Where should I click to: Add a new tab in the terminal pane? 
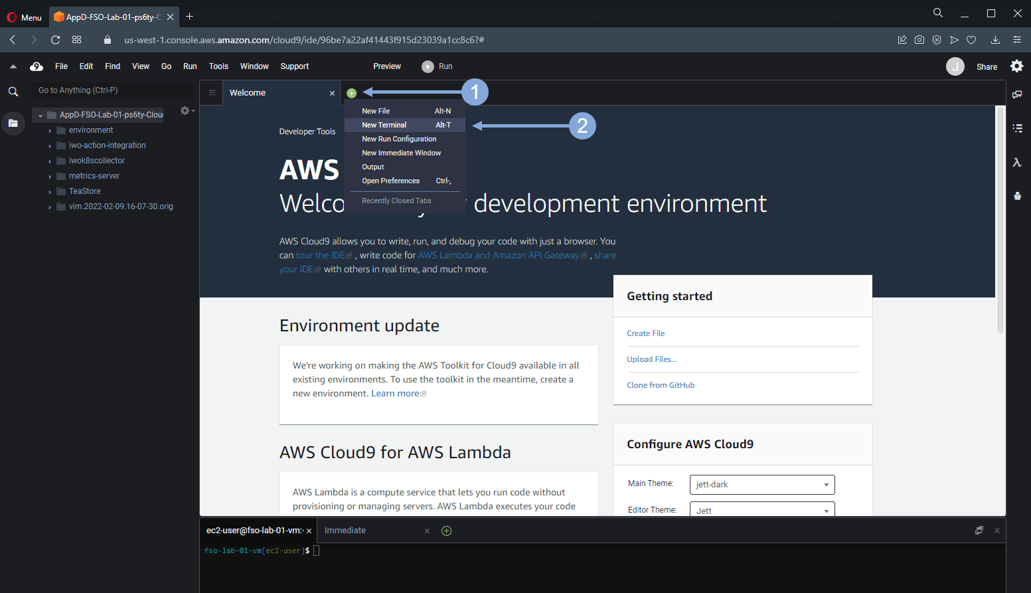pos(447,531)
